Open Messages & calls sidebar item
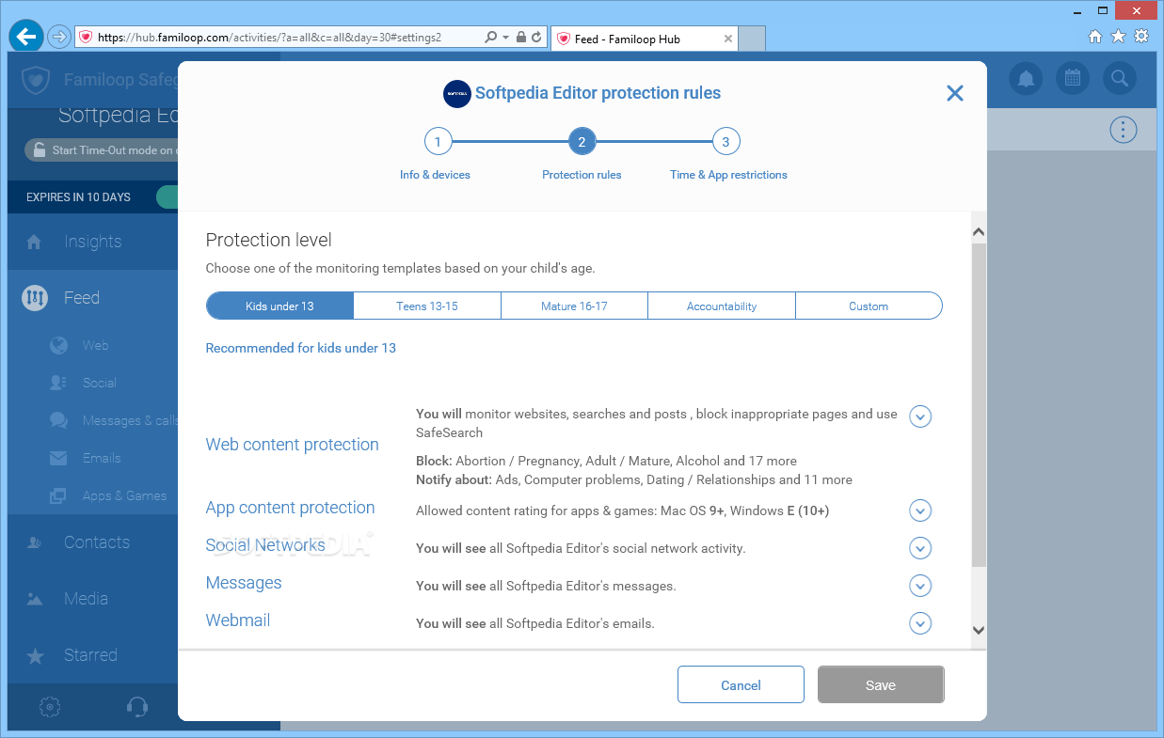 (x=114, y=420)
